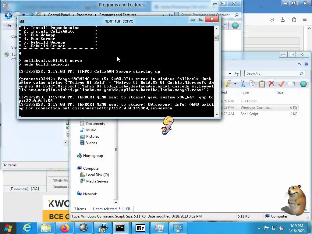Click the Start button on the taskbar
Screen dimensions: 312x234
(8, 228)
